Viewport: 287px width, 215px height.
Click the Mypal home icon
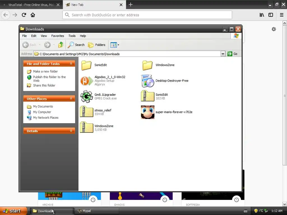point(33,15)
